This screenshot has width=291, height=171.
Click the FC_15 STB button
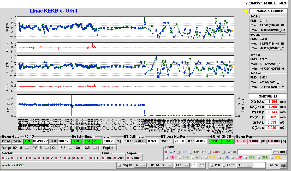(53, 141)
